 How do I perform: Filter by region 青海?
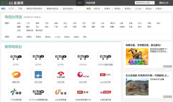coord(149,27)
